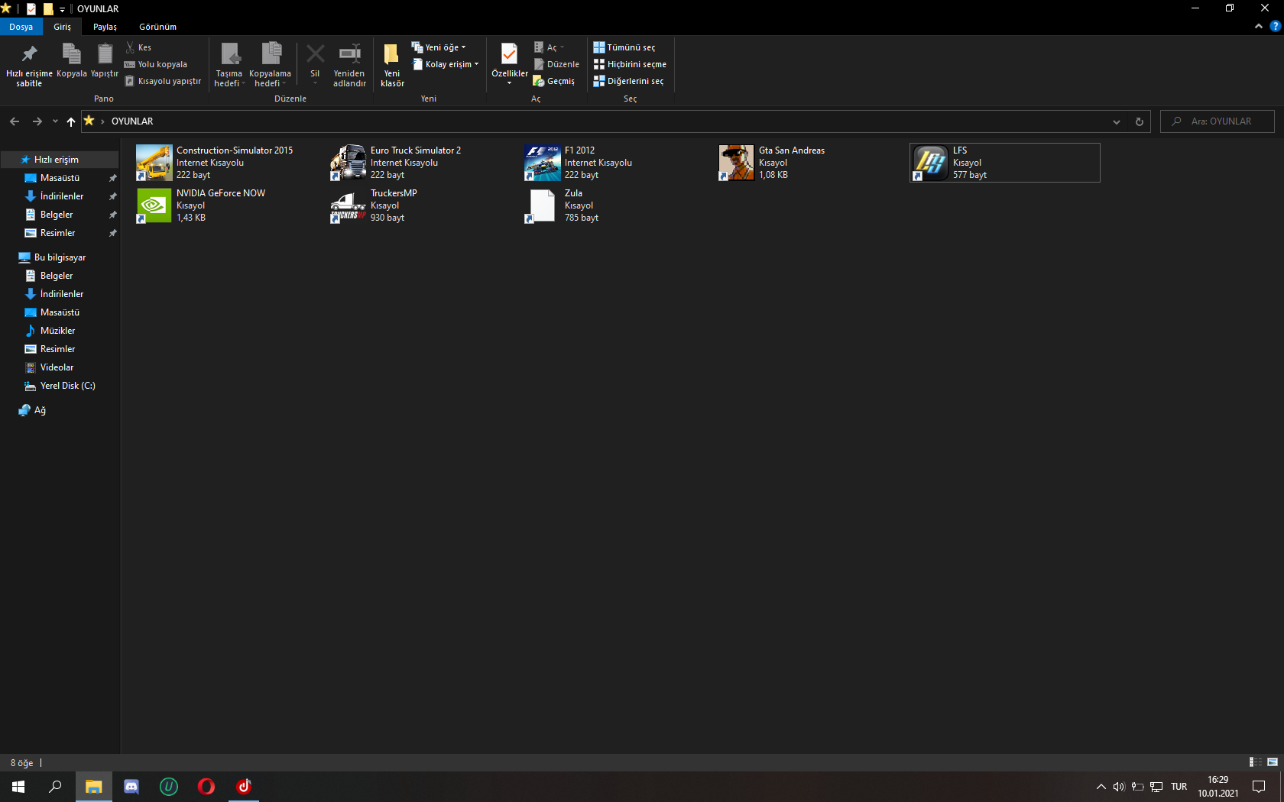Screen dimensions: 1284x802
Task: Select the F1 2012 internet shortcut
Action: tap(617, 163)
